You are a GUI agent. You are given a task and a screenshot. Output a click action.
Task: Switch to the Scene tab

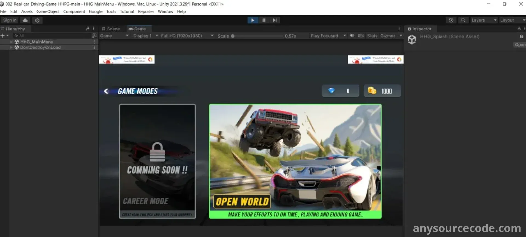tap(111, 29)
